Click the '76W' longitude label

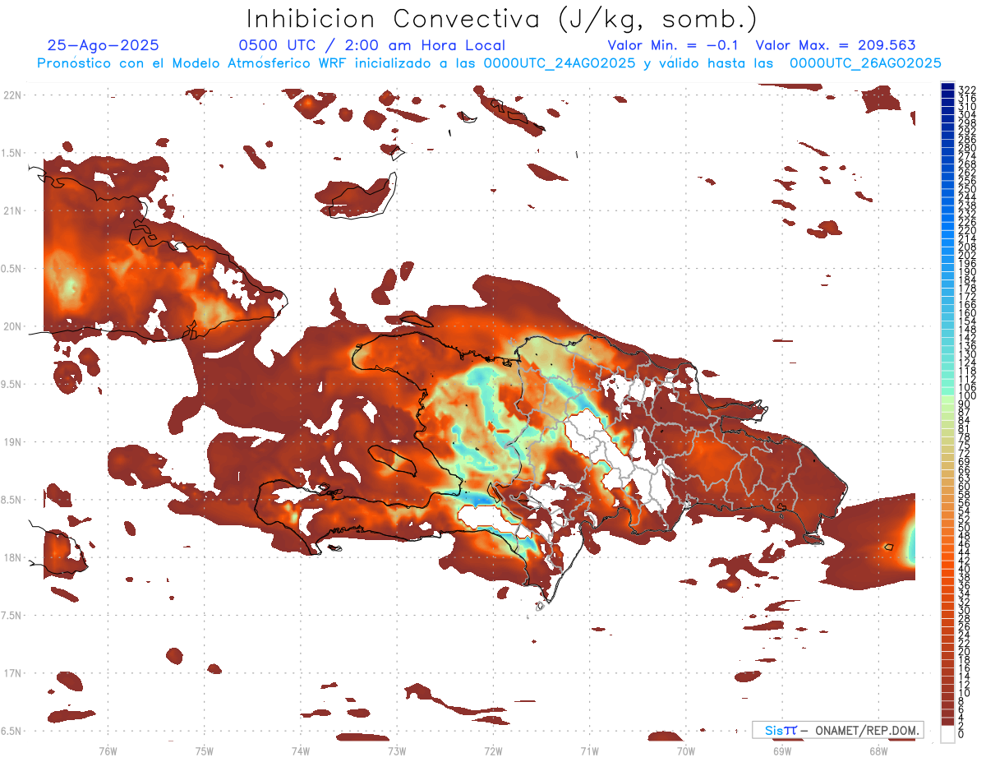(108, 750)
